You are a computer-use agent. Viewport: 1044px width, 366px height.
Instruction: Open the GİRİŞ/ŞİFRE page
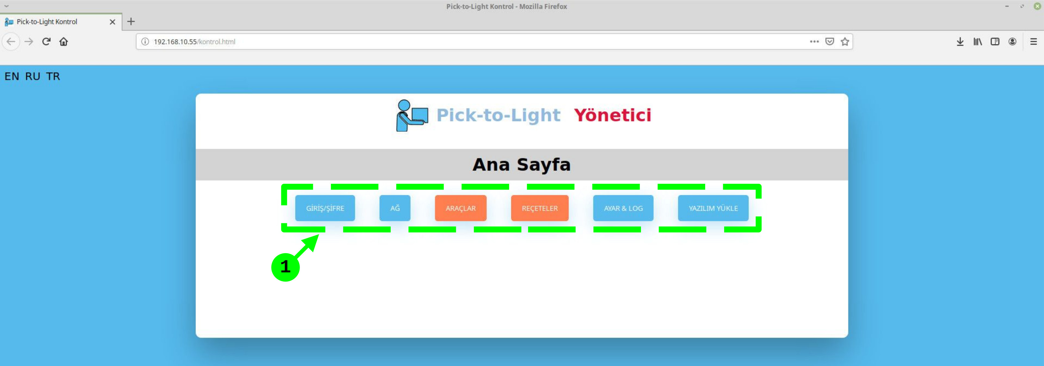click(x=325, y=208)
